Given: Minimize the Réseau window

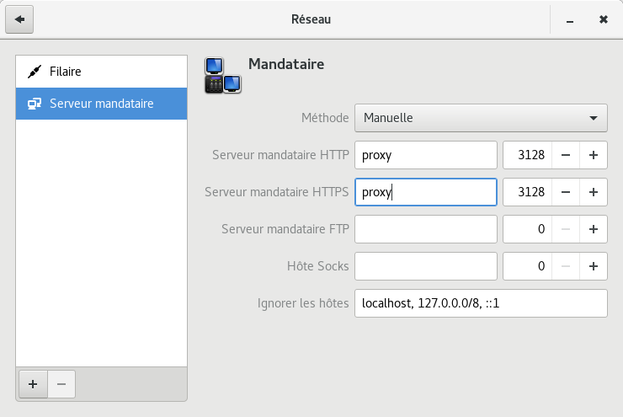Looking at the screenshot, I should 570,19.
